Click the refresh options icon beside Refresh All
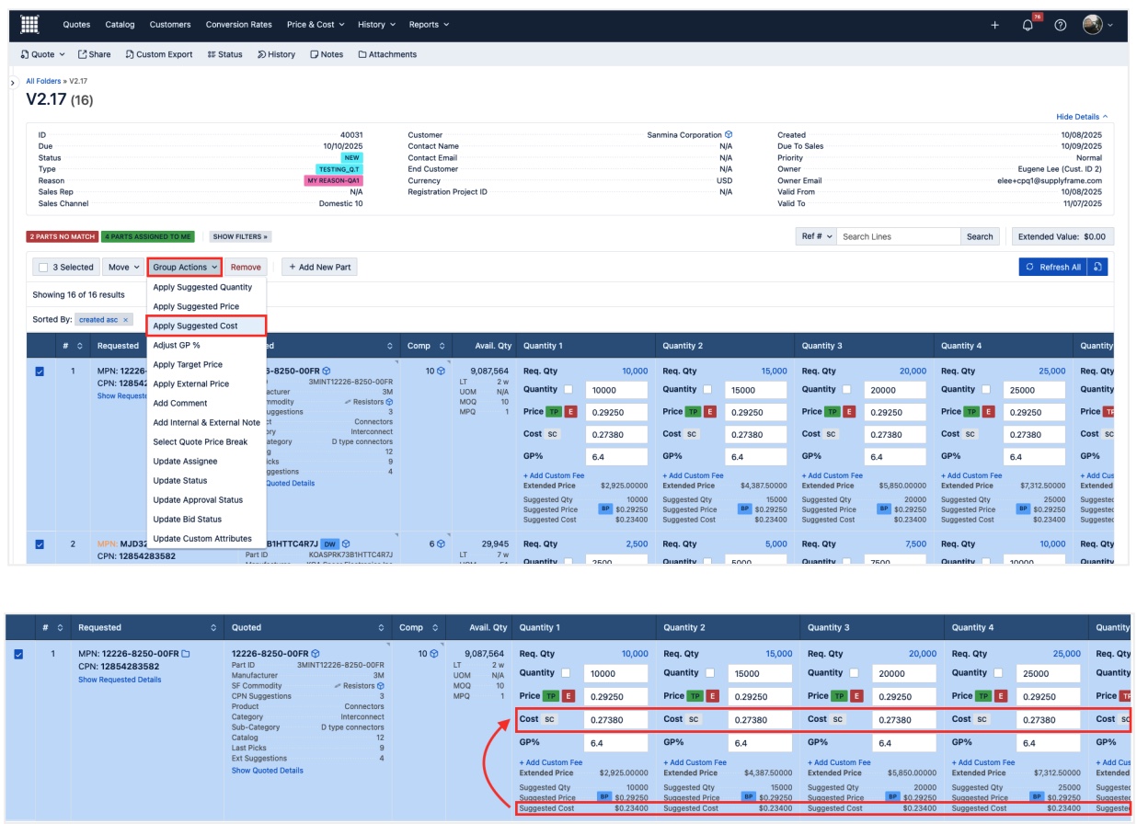The height and width of the screenshot is (835, 1137). [1097, 267]
